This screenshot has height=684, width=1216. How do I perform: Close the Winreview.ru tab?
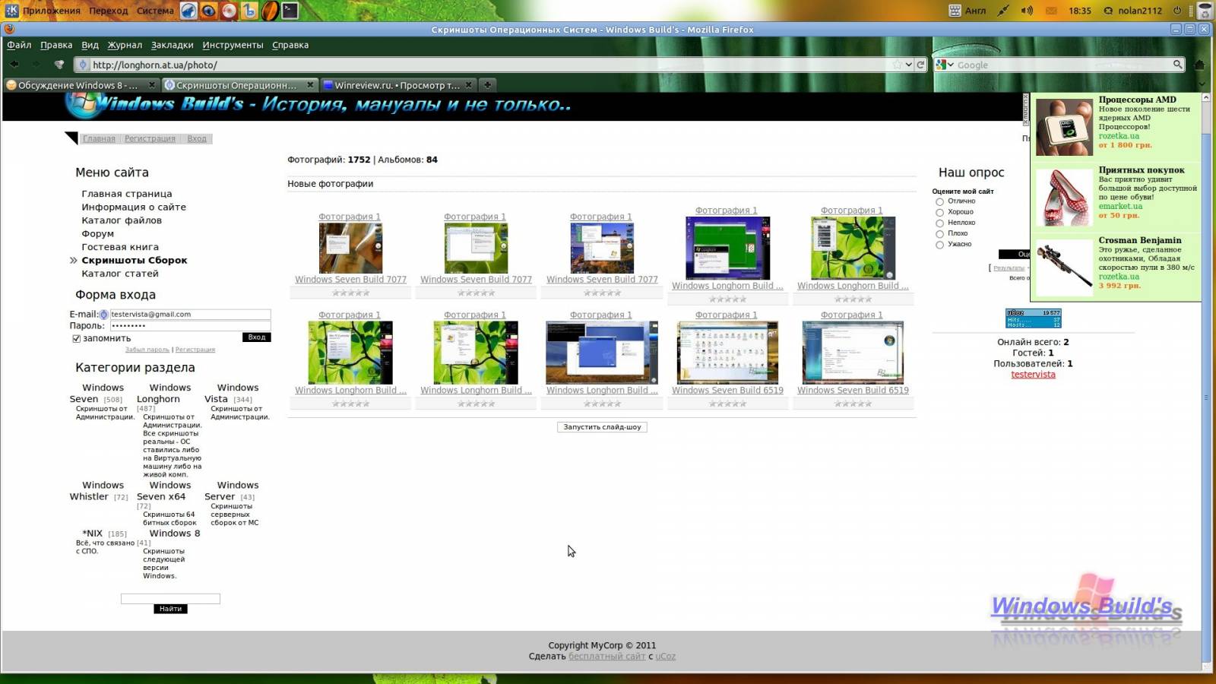coord(468,84)
